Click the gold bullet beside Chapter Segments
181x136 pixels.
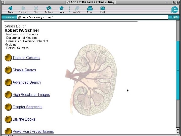point(8,107)
